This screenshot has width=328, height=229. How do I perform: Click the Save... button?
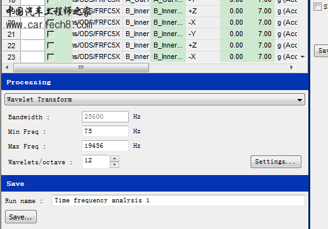tap(21, 217)
